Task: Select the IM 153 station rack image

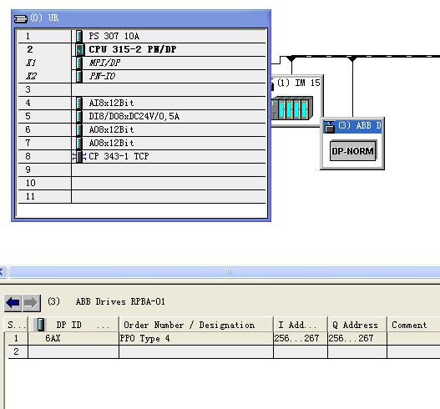Action: pos(292,109)
